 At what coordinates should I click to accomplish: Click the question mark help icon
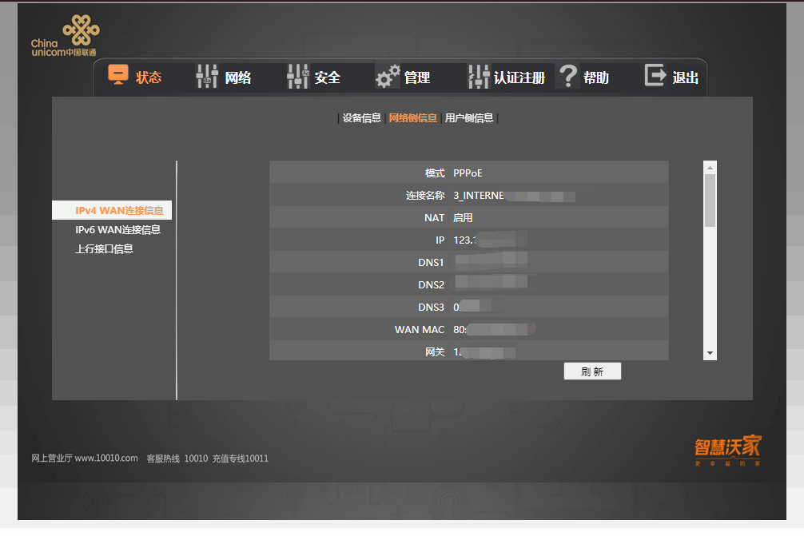point(568,76)
